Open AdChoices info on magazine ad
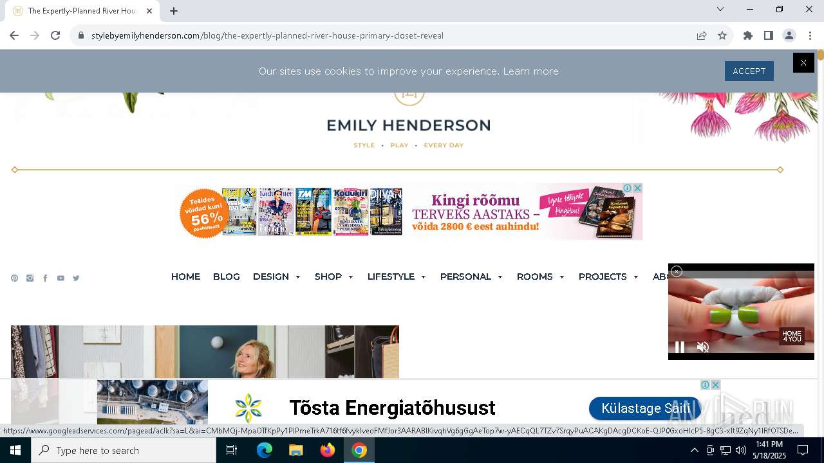The height and width of the screenshot is (463, 824). tap(627, 188)
